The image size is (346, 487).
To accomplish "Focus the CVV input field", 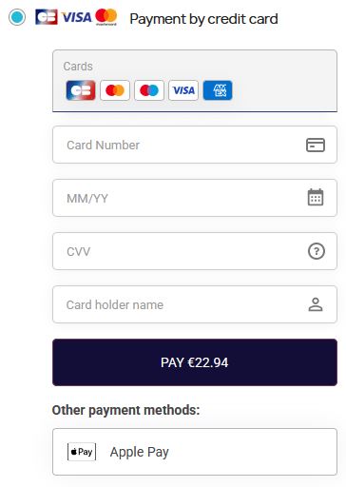I will click(195, 251).
